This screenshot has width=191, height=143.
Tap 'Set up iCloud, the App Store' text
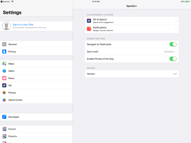point(29,28)
